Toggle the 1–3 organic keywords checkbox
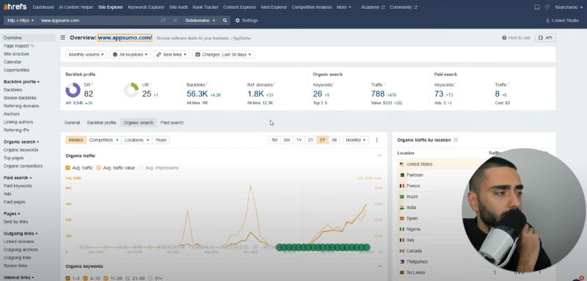 (x=68, y=278)
